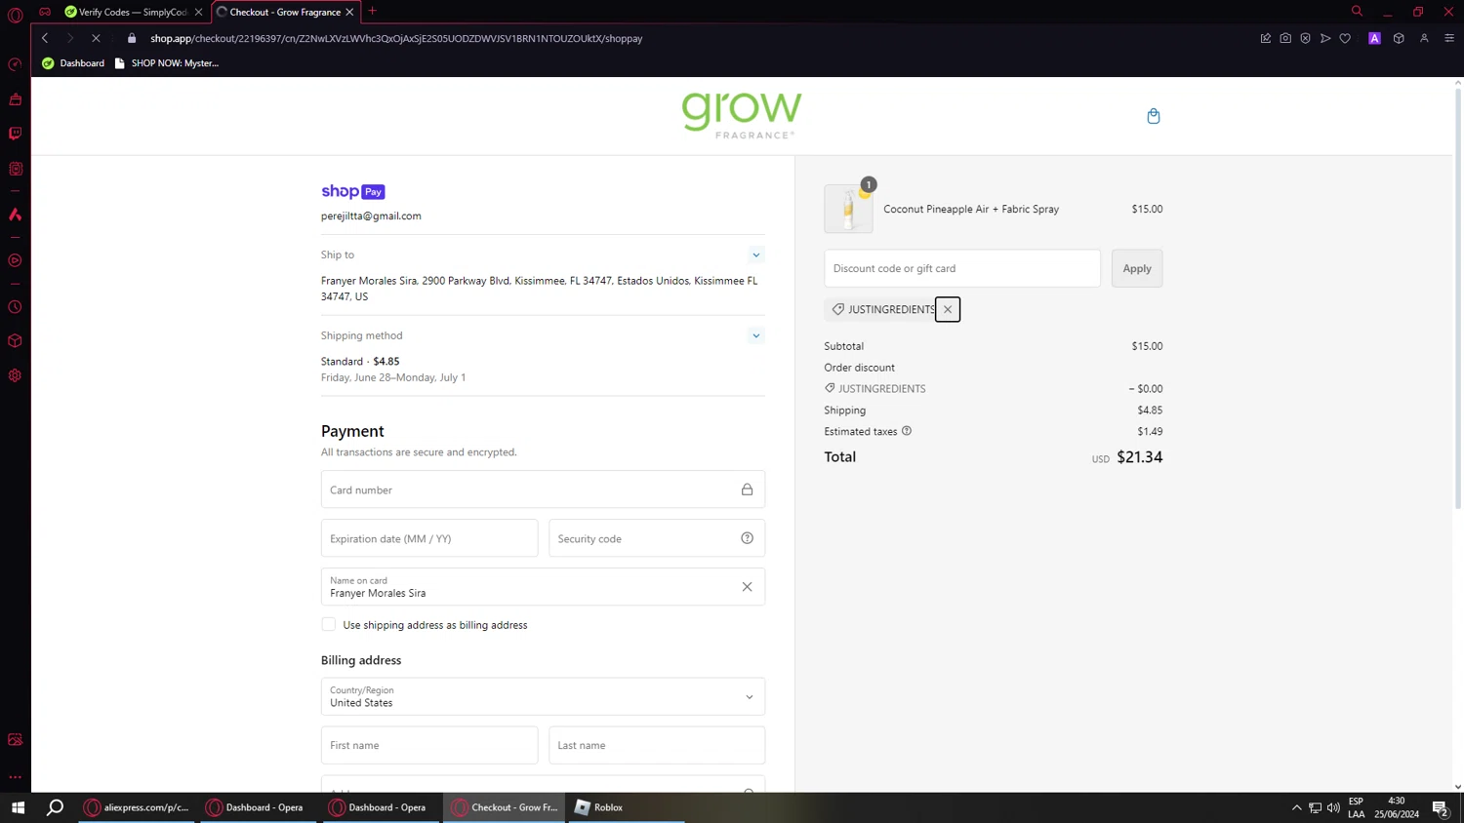Image resolution: width=1464 pixels, height=823 pixels.
Task: Open the Windows Start button
Action: [18, 807]
